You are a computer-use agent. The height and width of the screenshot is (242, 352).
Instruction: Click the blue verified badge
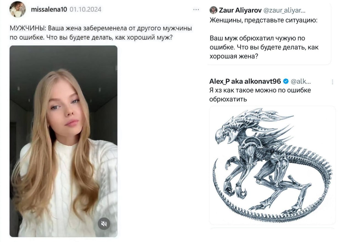tap(286, 81)
